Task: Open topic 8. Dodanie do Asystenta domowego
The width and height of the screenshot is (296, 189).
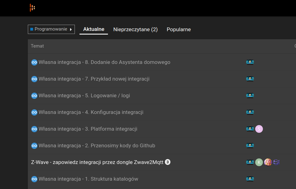Action: click(x=104, y=62)
